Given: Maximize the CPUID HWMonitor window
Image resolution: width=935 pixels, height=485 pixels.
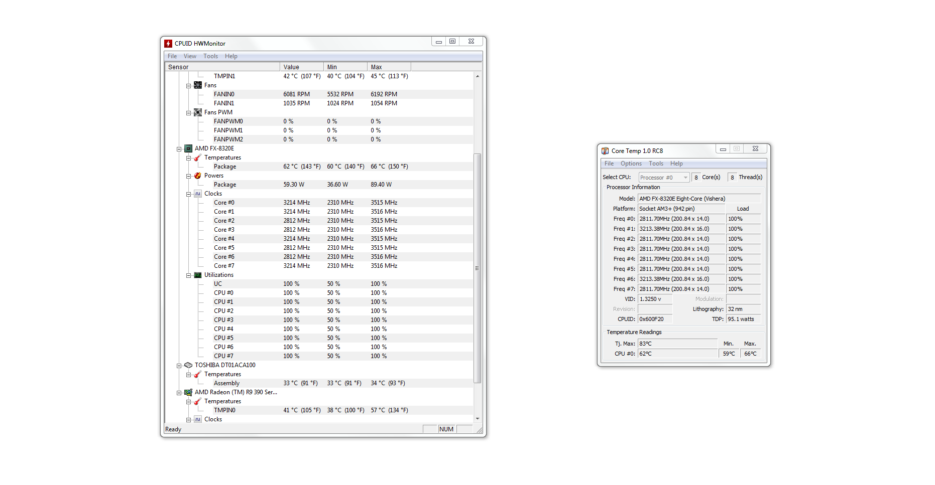Looking at the screenshot, I should [x=452, y=42].
